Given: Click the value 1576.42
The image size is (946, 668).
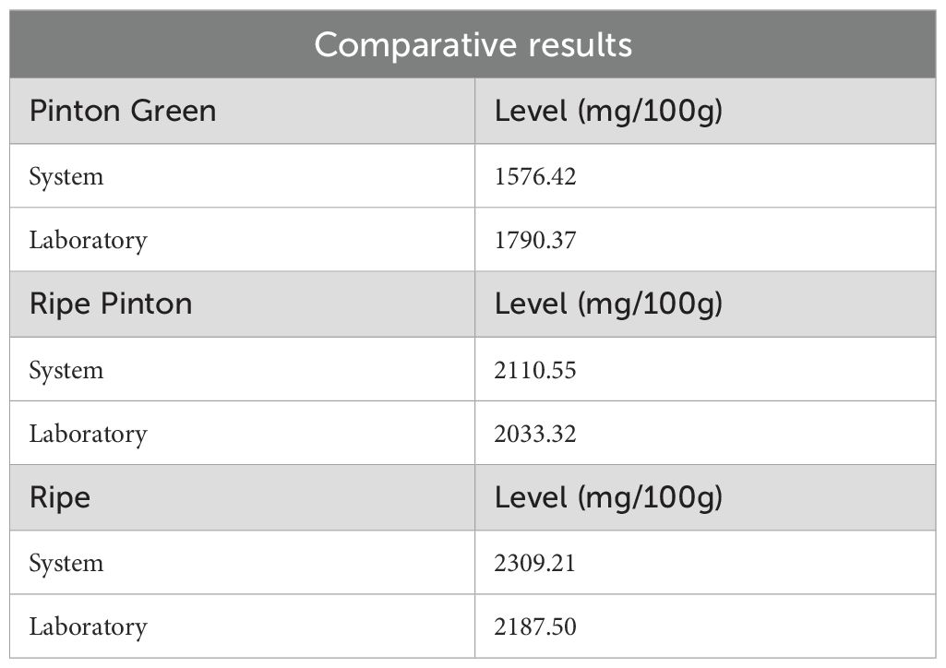Looking at the screenshot, I should pyautogui.click(x=535, y=176).
